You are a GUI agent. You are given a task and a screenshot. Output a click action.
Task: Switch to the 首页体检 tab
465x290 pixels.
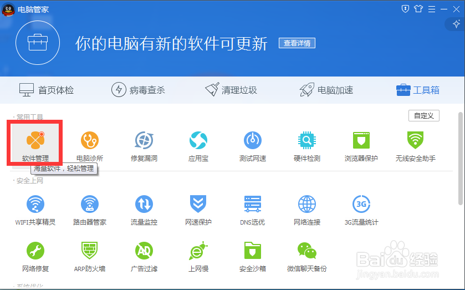point(47,90)
